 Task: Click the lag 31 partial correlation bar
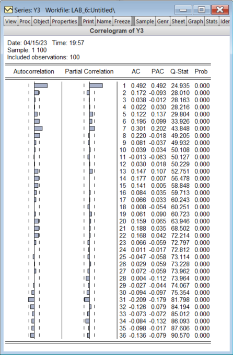pyautogui.click(x=87, y=299)
